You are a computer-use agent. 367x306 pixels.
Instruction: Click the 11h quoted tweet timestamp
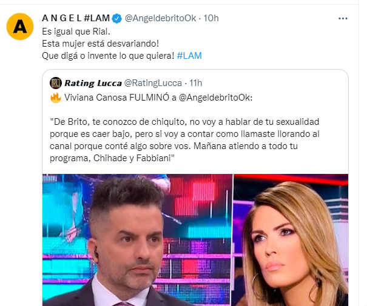click(196, 83)
